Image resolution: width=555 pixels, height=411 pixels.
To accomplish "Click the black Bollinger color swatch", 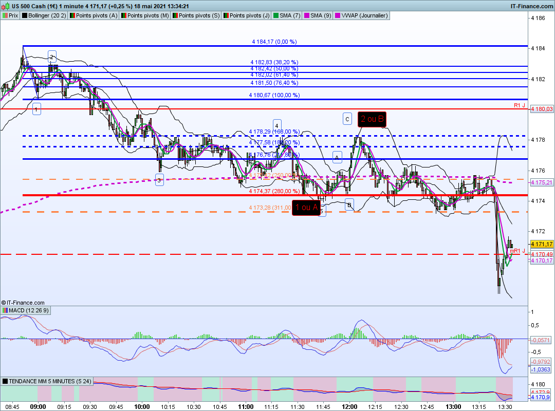I will 25,15.
